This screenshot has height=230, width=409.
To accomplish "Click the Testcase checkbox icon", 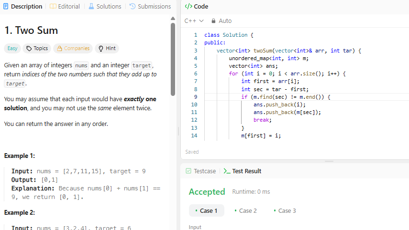I will (188, 171).
